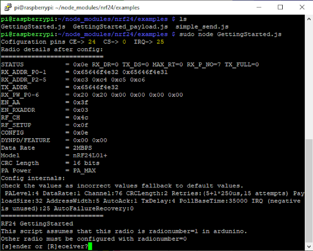Click the Data Rate value 2MBPS
Viewport: 313px width, 251px height.
(x=83, y=148)
